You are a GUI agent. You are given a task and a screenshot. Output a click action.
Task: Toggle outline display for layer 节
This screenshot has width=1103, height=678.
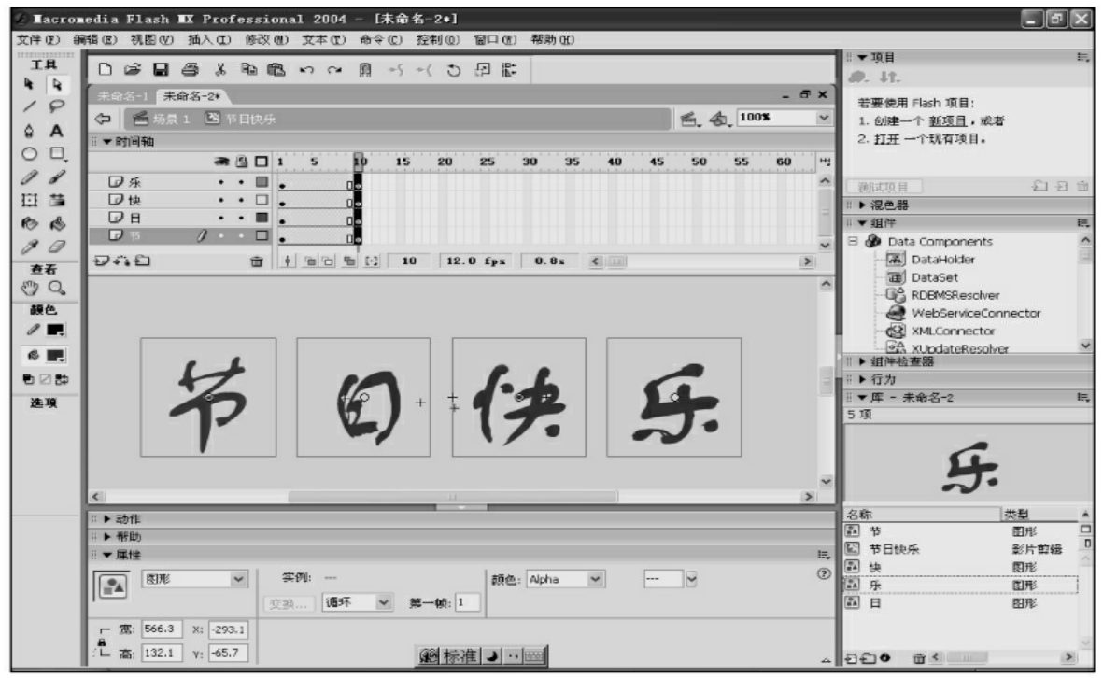click(x=262, y=235)
